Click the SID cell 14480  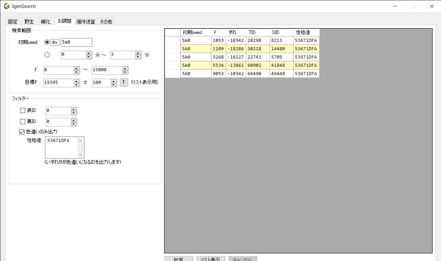282,49
